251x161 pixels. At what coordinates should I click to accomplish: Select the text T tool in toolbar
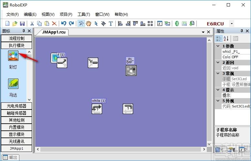(110, 24)
